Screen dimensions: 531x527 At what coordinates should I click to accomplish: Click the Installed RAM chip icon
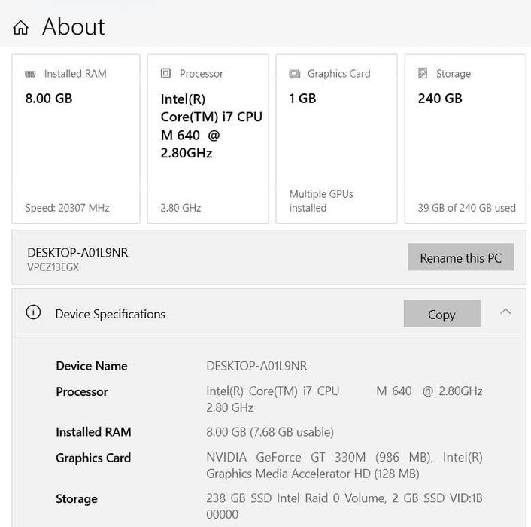click(30, 74)
